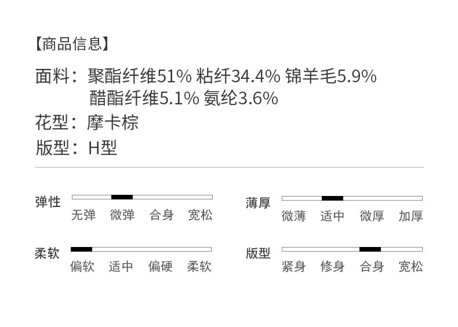Click the black indicator above 合身 on the 版型 scale
458x327 pixels.
[370, 249]
